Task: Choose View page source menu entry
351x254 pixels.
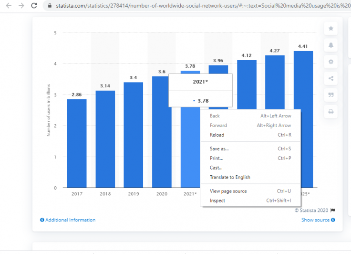Action: point(250,191)
